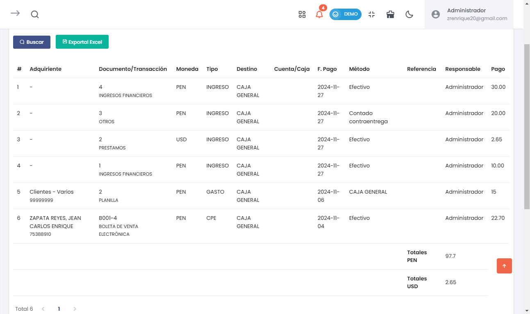This screenshot has width=530, height=314.
Task: Click the Administrador user avatar icon
Action: (x=436, y=14)
